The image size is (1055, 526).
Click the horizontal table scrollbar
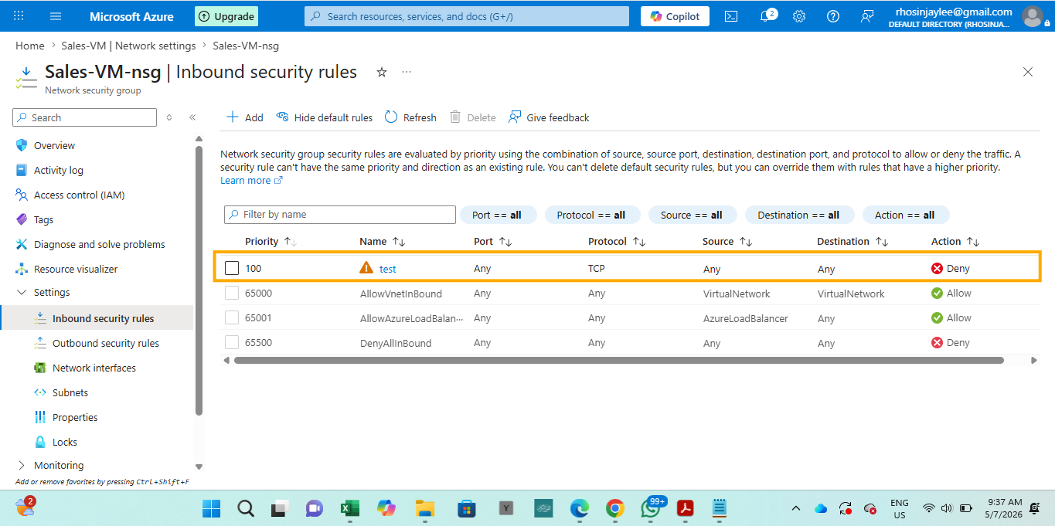[x=618, y=360]
